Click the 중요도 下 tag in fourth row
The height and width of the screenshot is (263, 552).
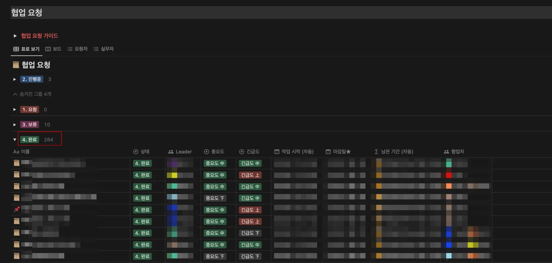pyautogui.click(x=215, y=198)
